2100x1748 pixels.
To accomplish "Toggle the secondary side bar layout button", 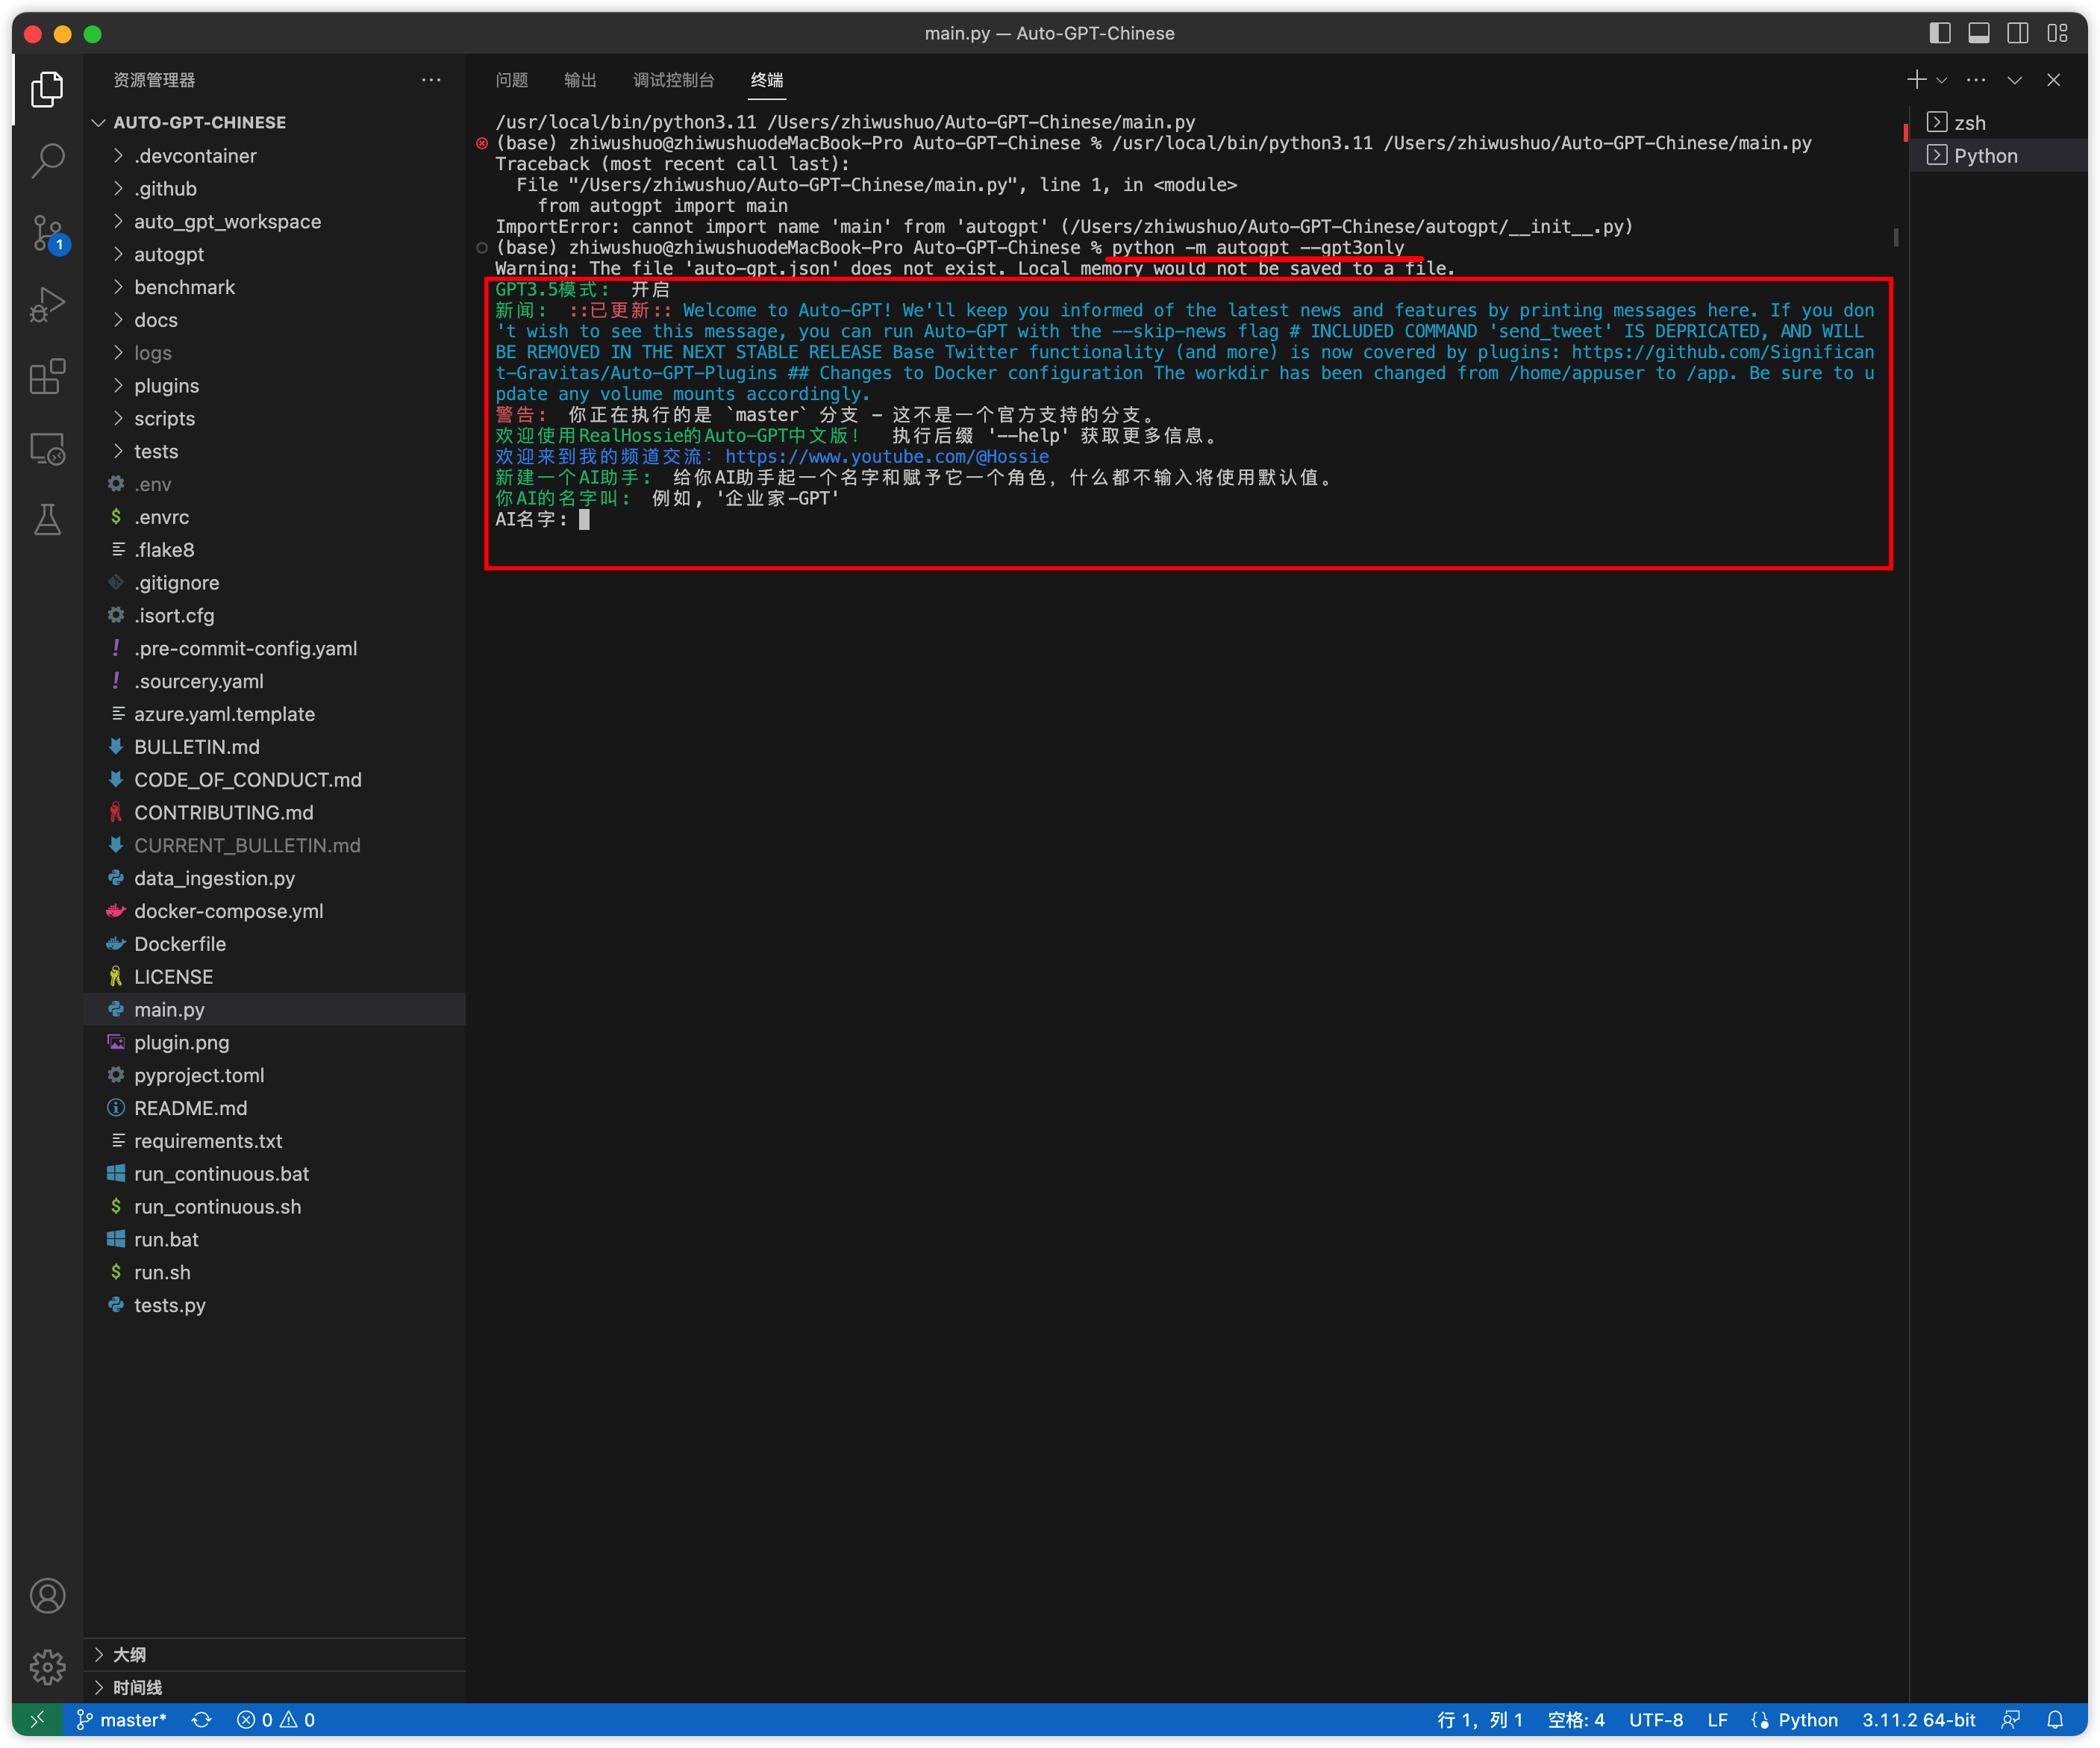I will [2018, 33].
